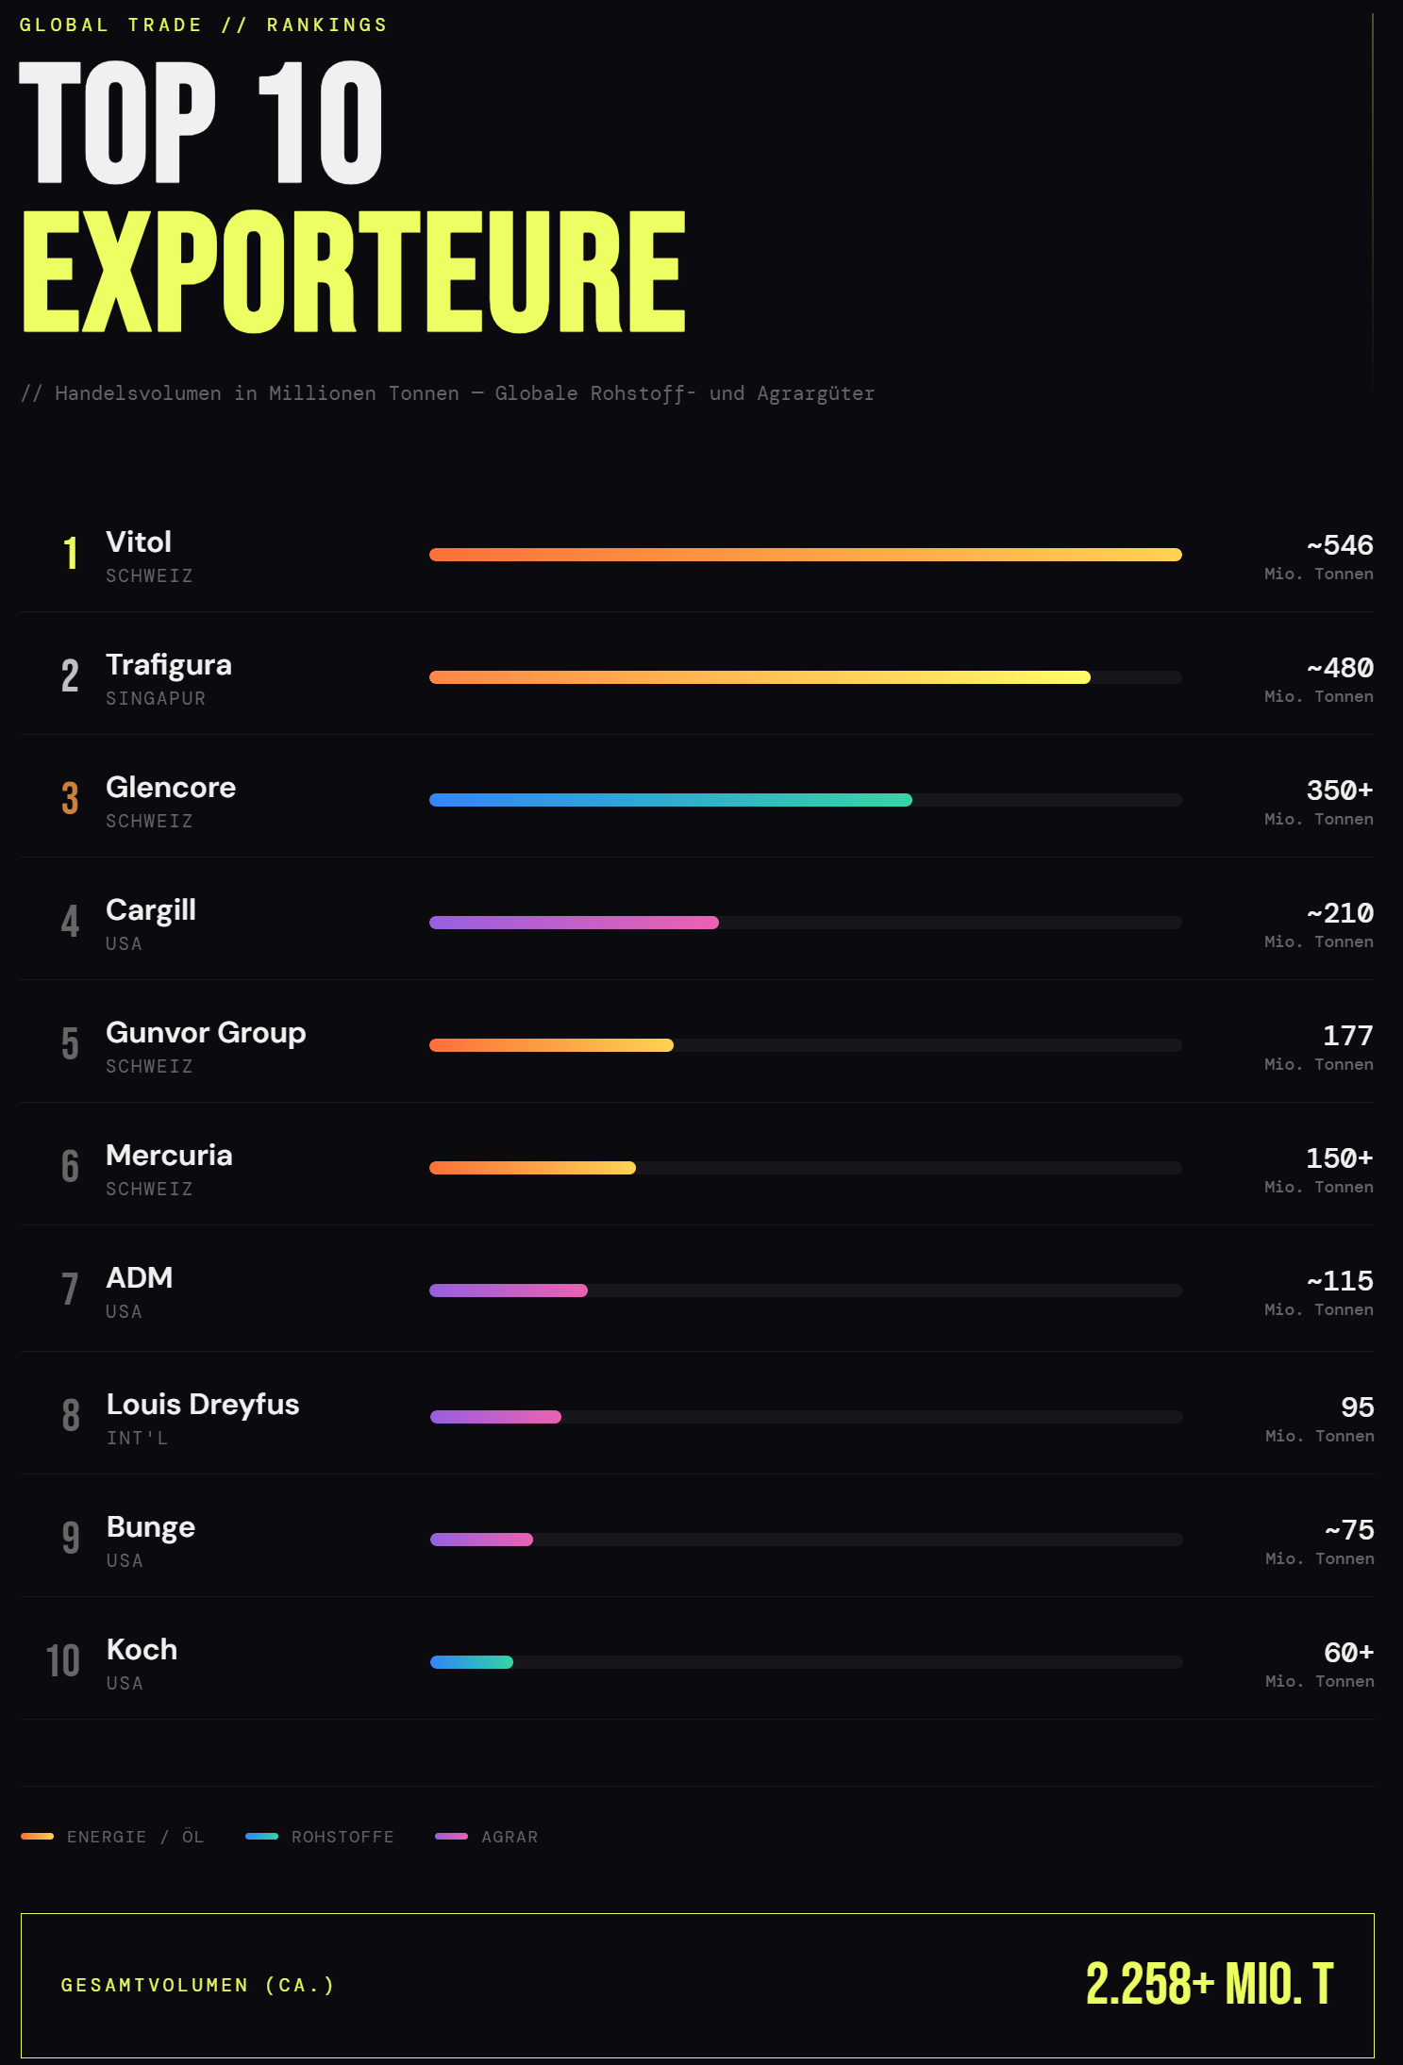The width and height of the screenshot is (1403, 2065).
Task: Click Cargill's purple-pink volume bar
Action: [574, 923]
